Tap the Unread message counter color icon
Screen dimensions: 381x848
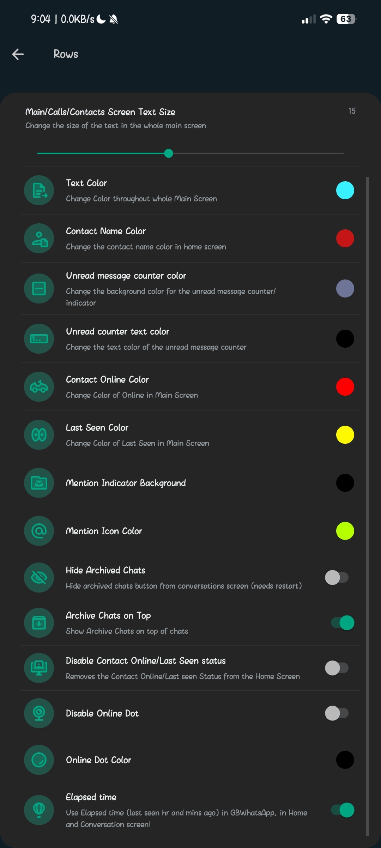[39, 289]
